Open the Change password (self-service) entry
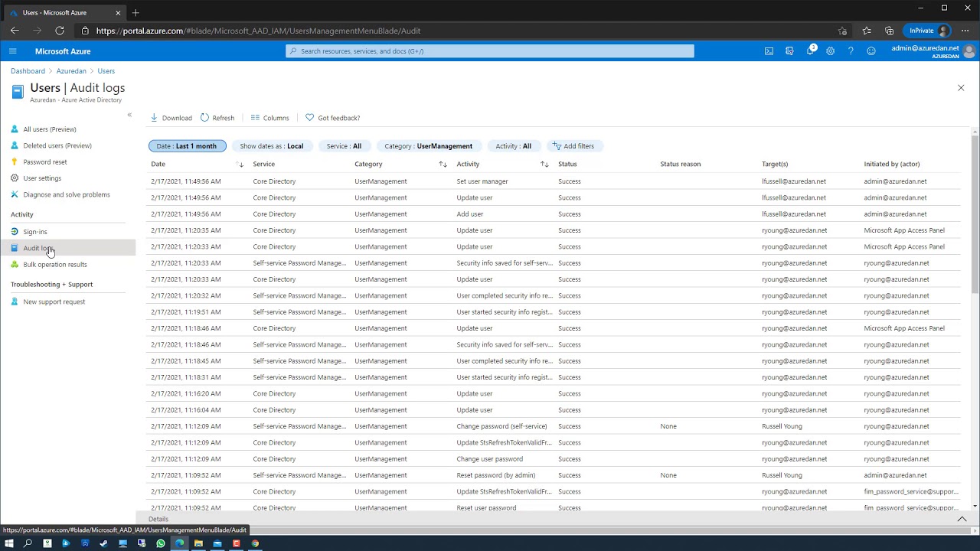This screenshot has width=980, height=551. pyautogui.click(x=554, y=426)
